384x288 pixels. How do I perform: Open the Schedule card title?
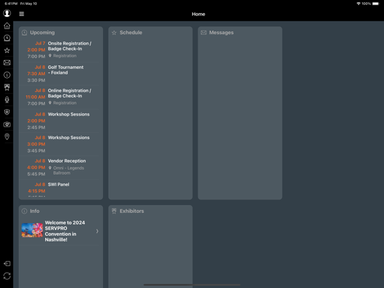pos(131,33)
